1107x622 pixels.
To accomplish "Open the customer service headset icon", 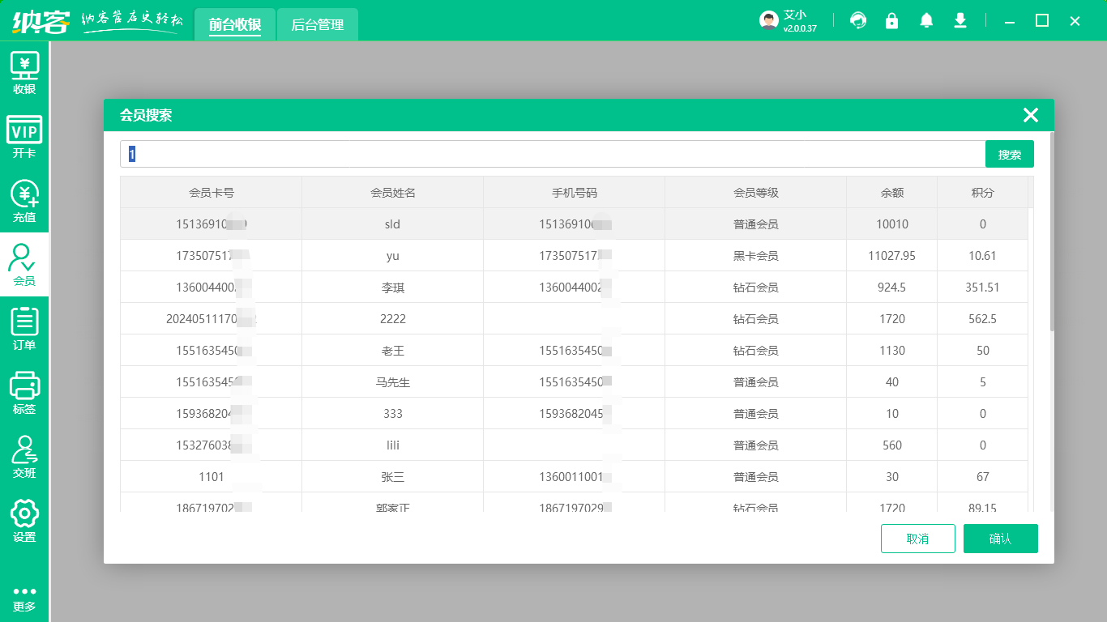I will coord(857,21).
